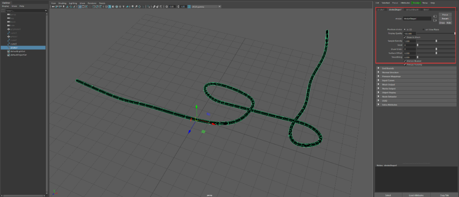This screenshot has height=197, width=459.
Task: Toggle the Shadows icon in viewport toolbar
Action: pyautogui.click(x=127, y=6)
